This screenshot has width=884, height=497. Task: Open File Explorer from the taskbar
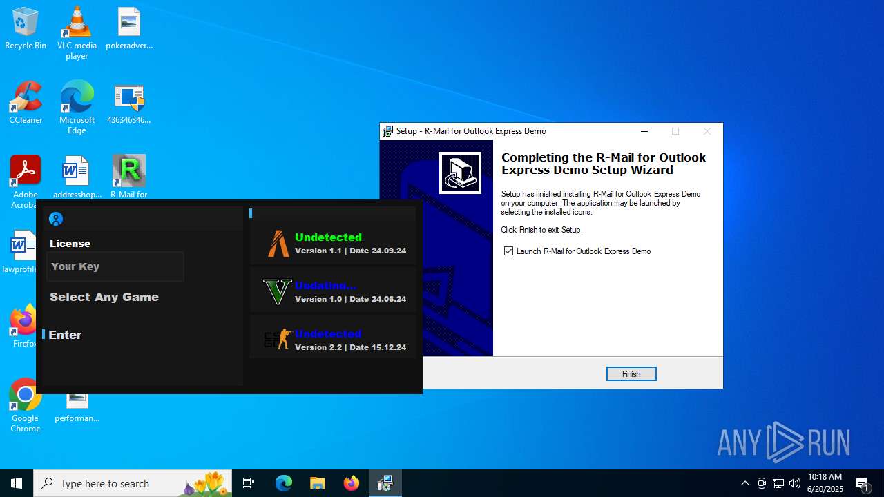[x=318, y=483]
